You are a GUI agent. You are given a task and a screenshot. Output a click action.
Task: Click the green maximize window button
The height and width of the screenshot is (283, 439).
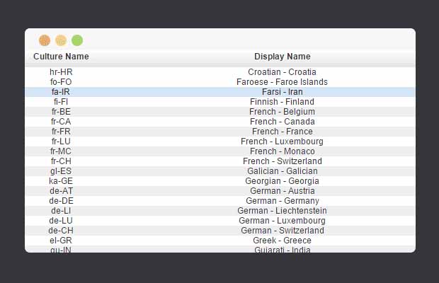coord(77,40)
